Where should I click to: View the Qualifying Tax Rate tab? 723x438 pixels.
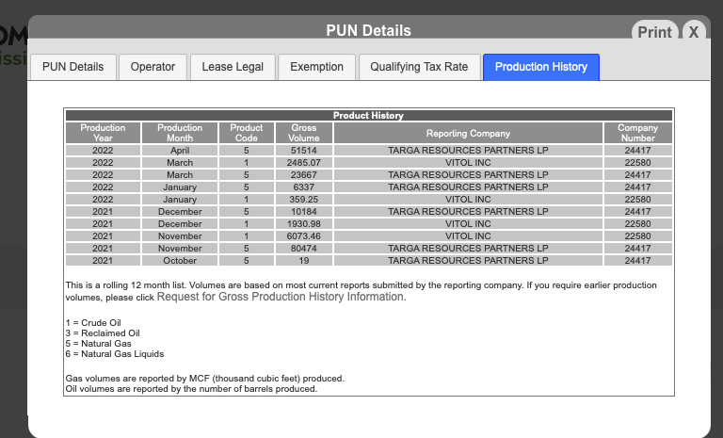click(x=419, y=67)
